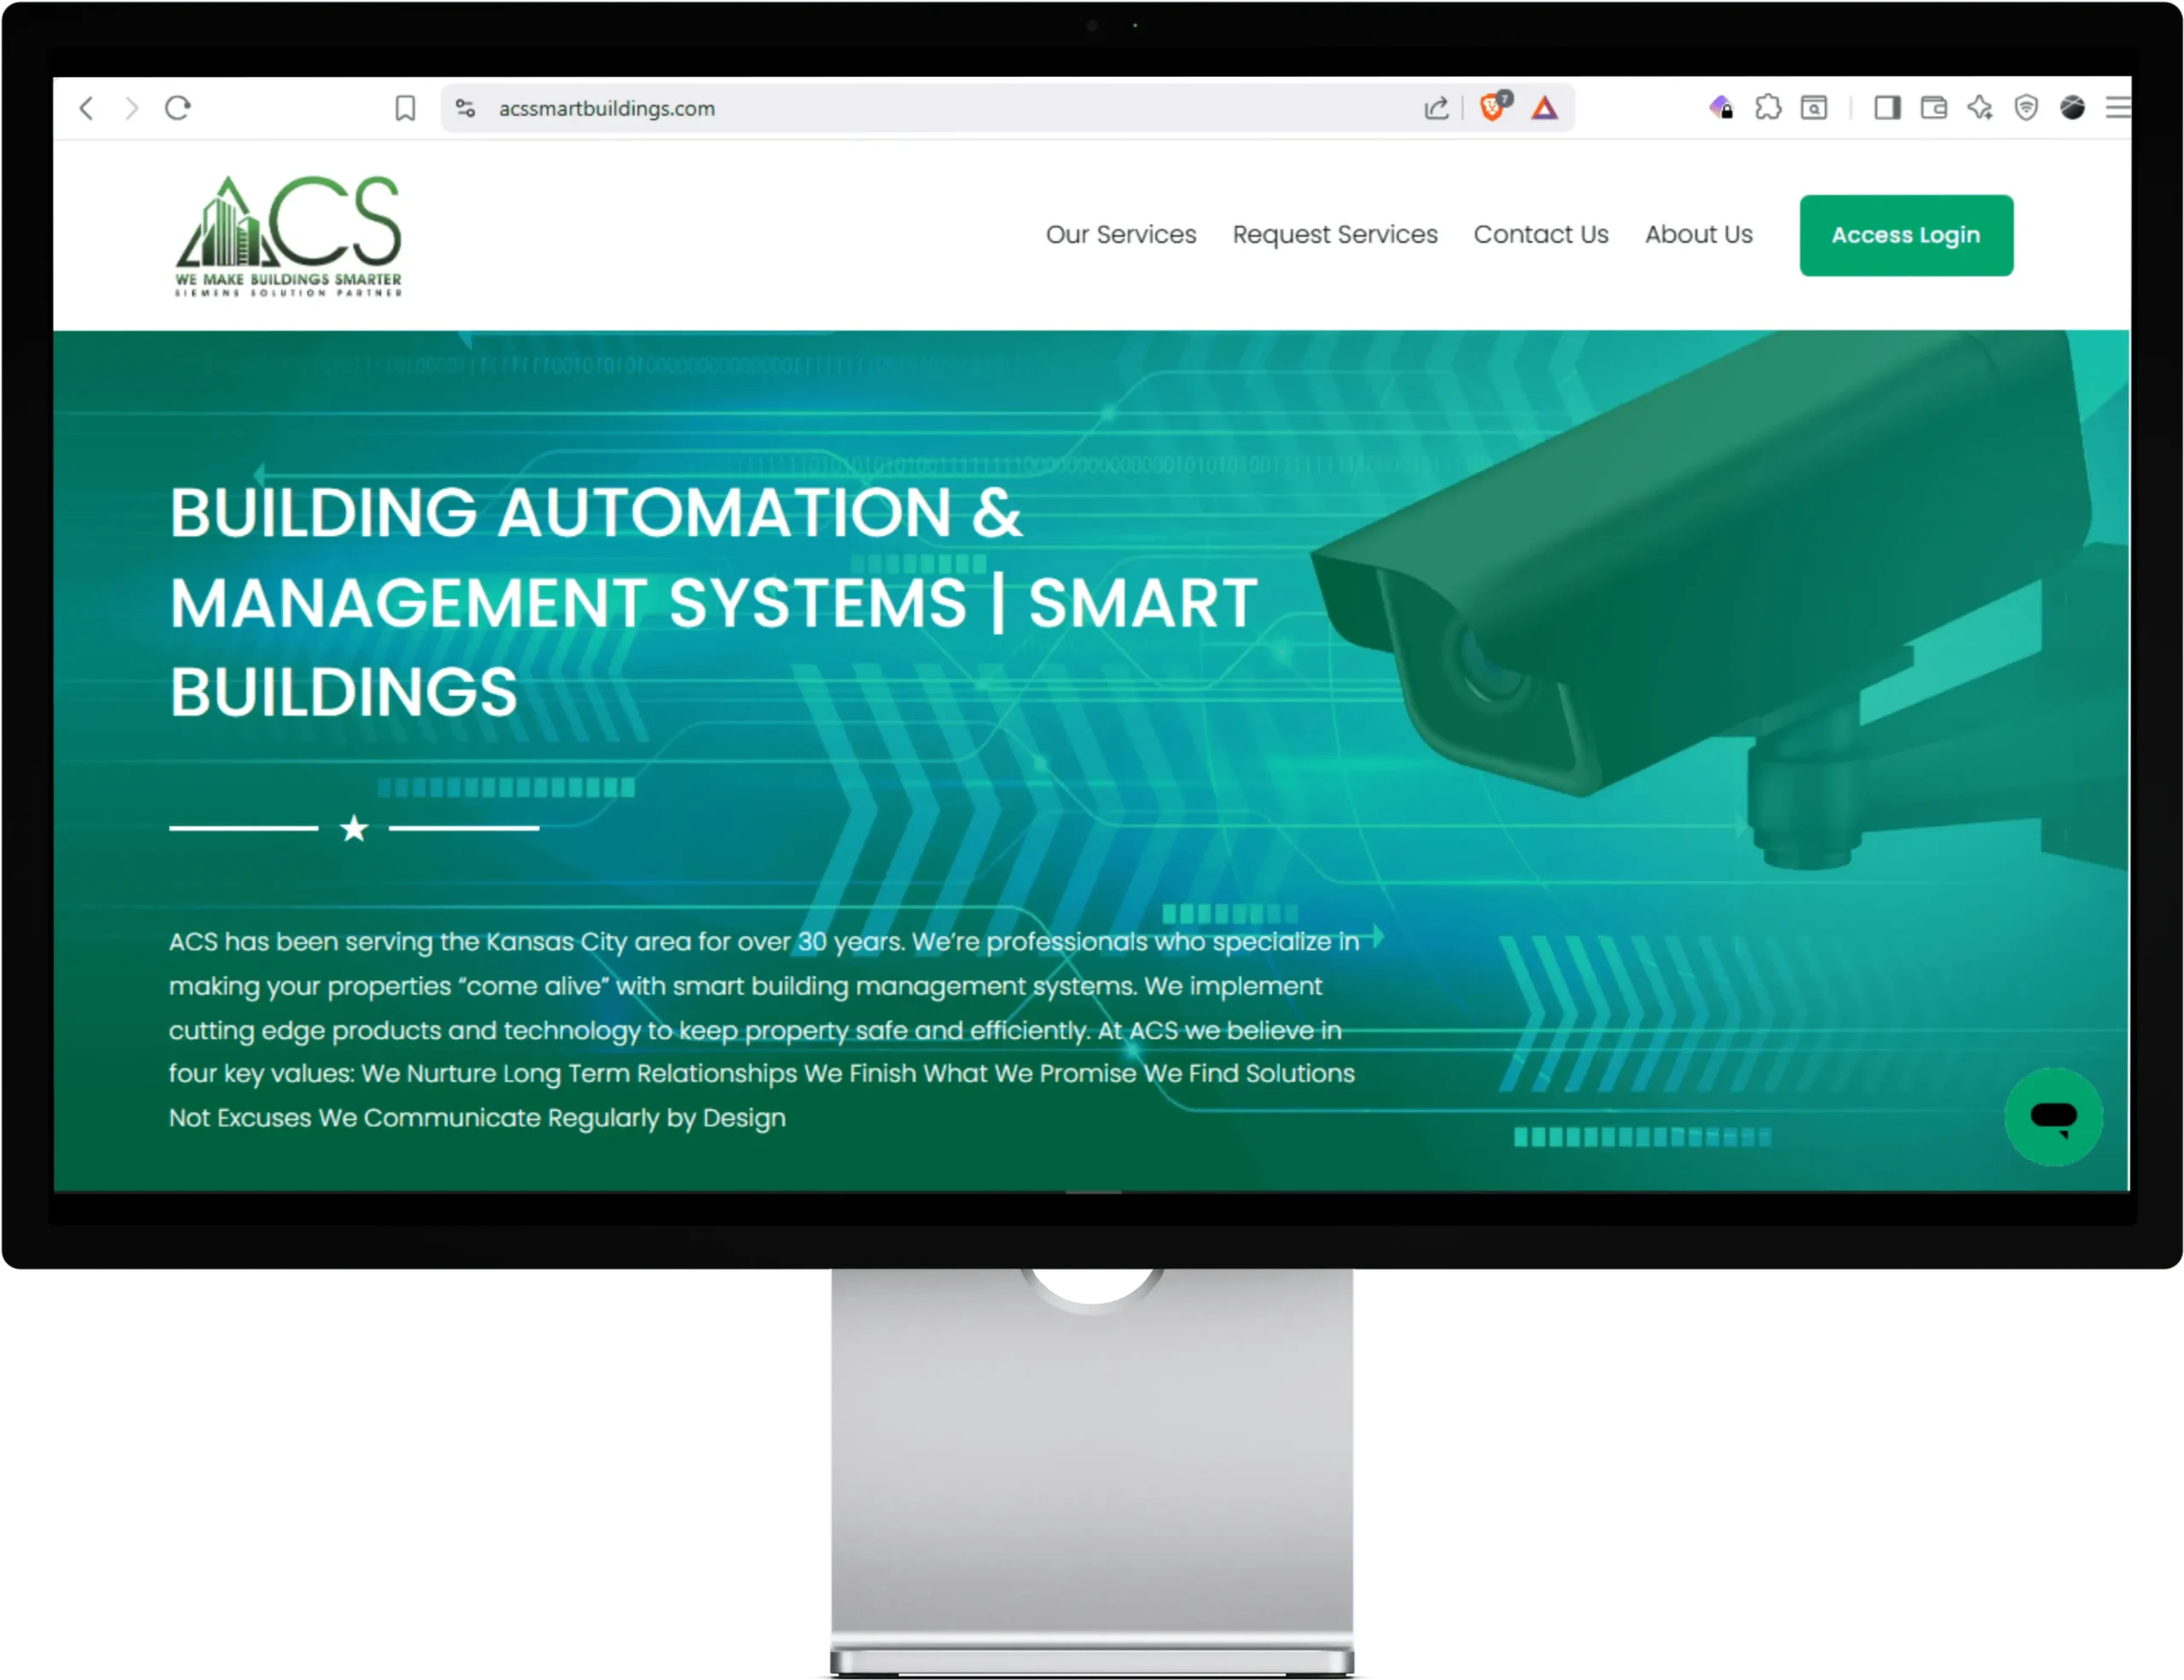
Task: Open the chat widget bubble
Action: (x=2053, y=1116)
